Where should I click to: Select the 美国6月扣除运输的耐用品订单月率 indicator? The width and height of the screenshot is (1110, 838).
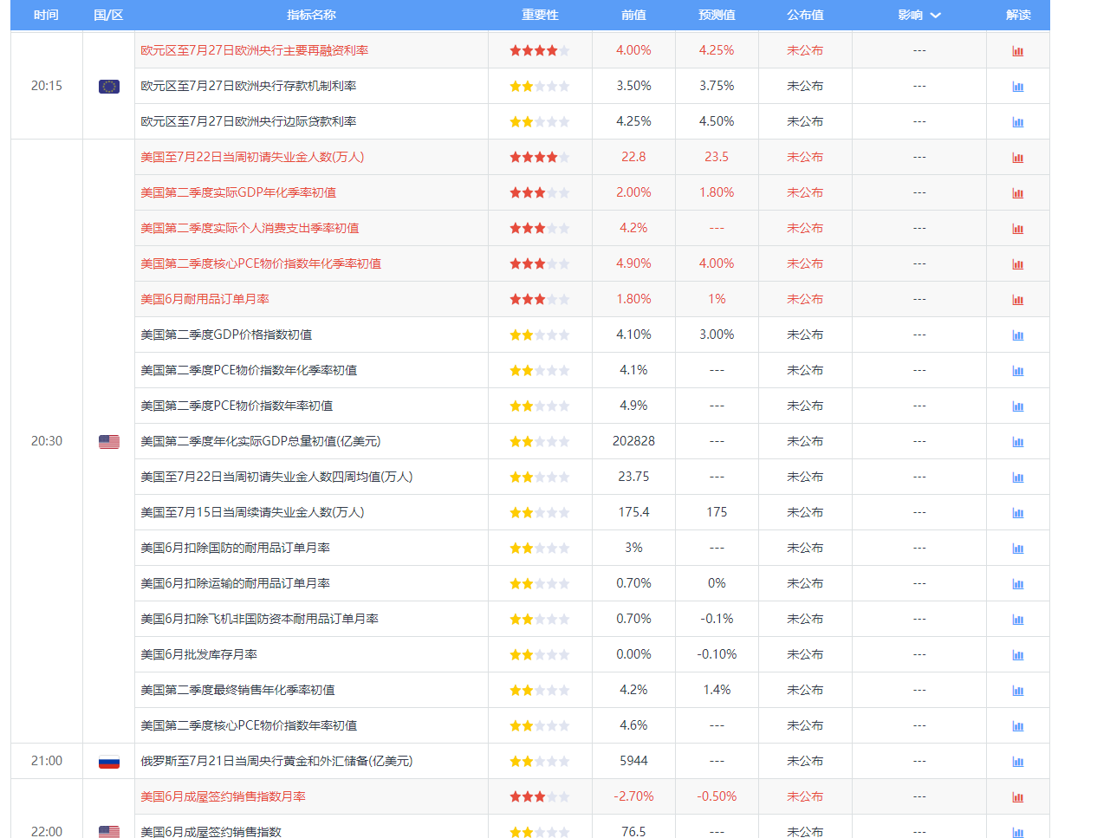coord(236,583)
